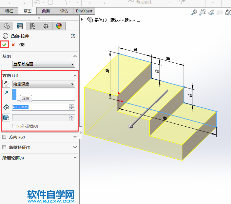
Task: Switch to 评估 tab
Action: 64,11
